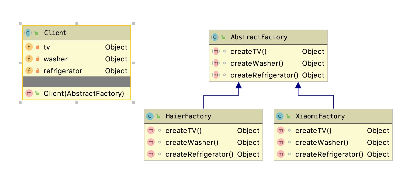Click the field icon next to tv
This screenshot has height=190, width=415.
(29, 47)
